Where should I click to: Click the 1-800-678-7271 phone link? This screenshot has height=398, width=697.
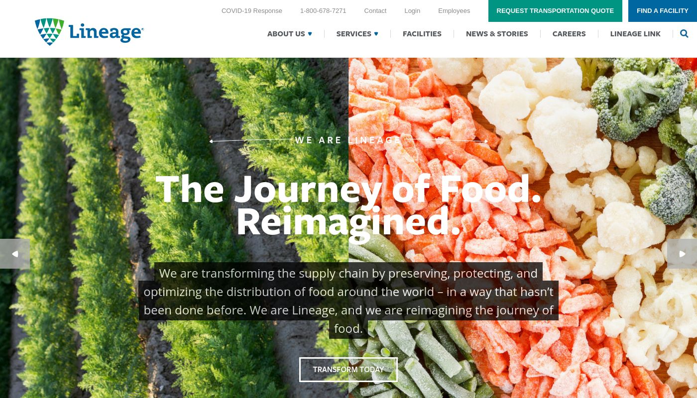pyautogui.click(x=323, y=11)
